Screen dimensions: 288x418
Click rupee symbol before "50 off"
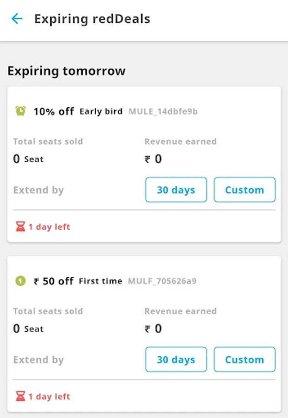pyautogui.click(x=36, y=281)
